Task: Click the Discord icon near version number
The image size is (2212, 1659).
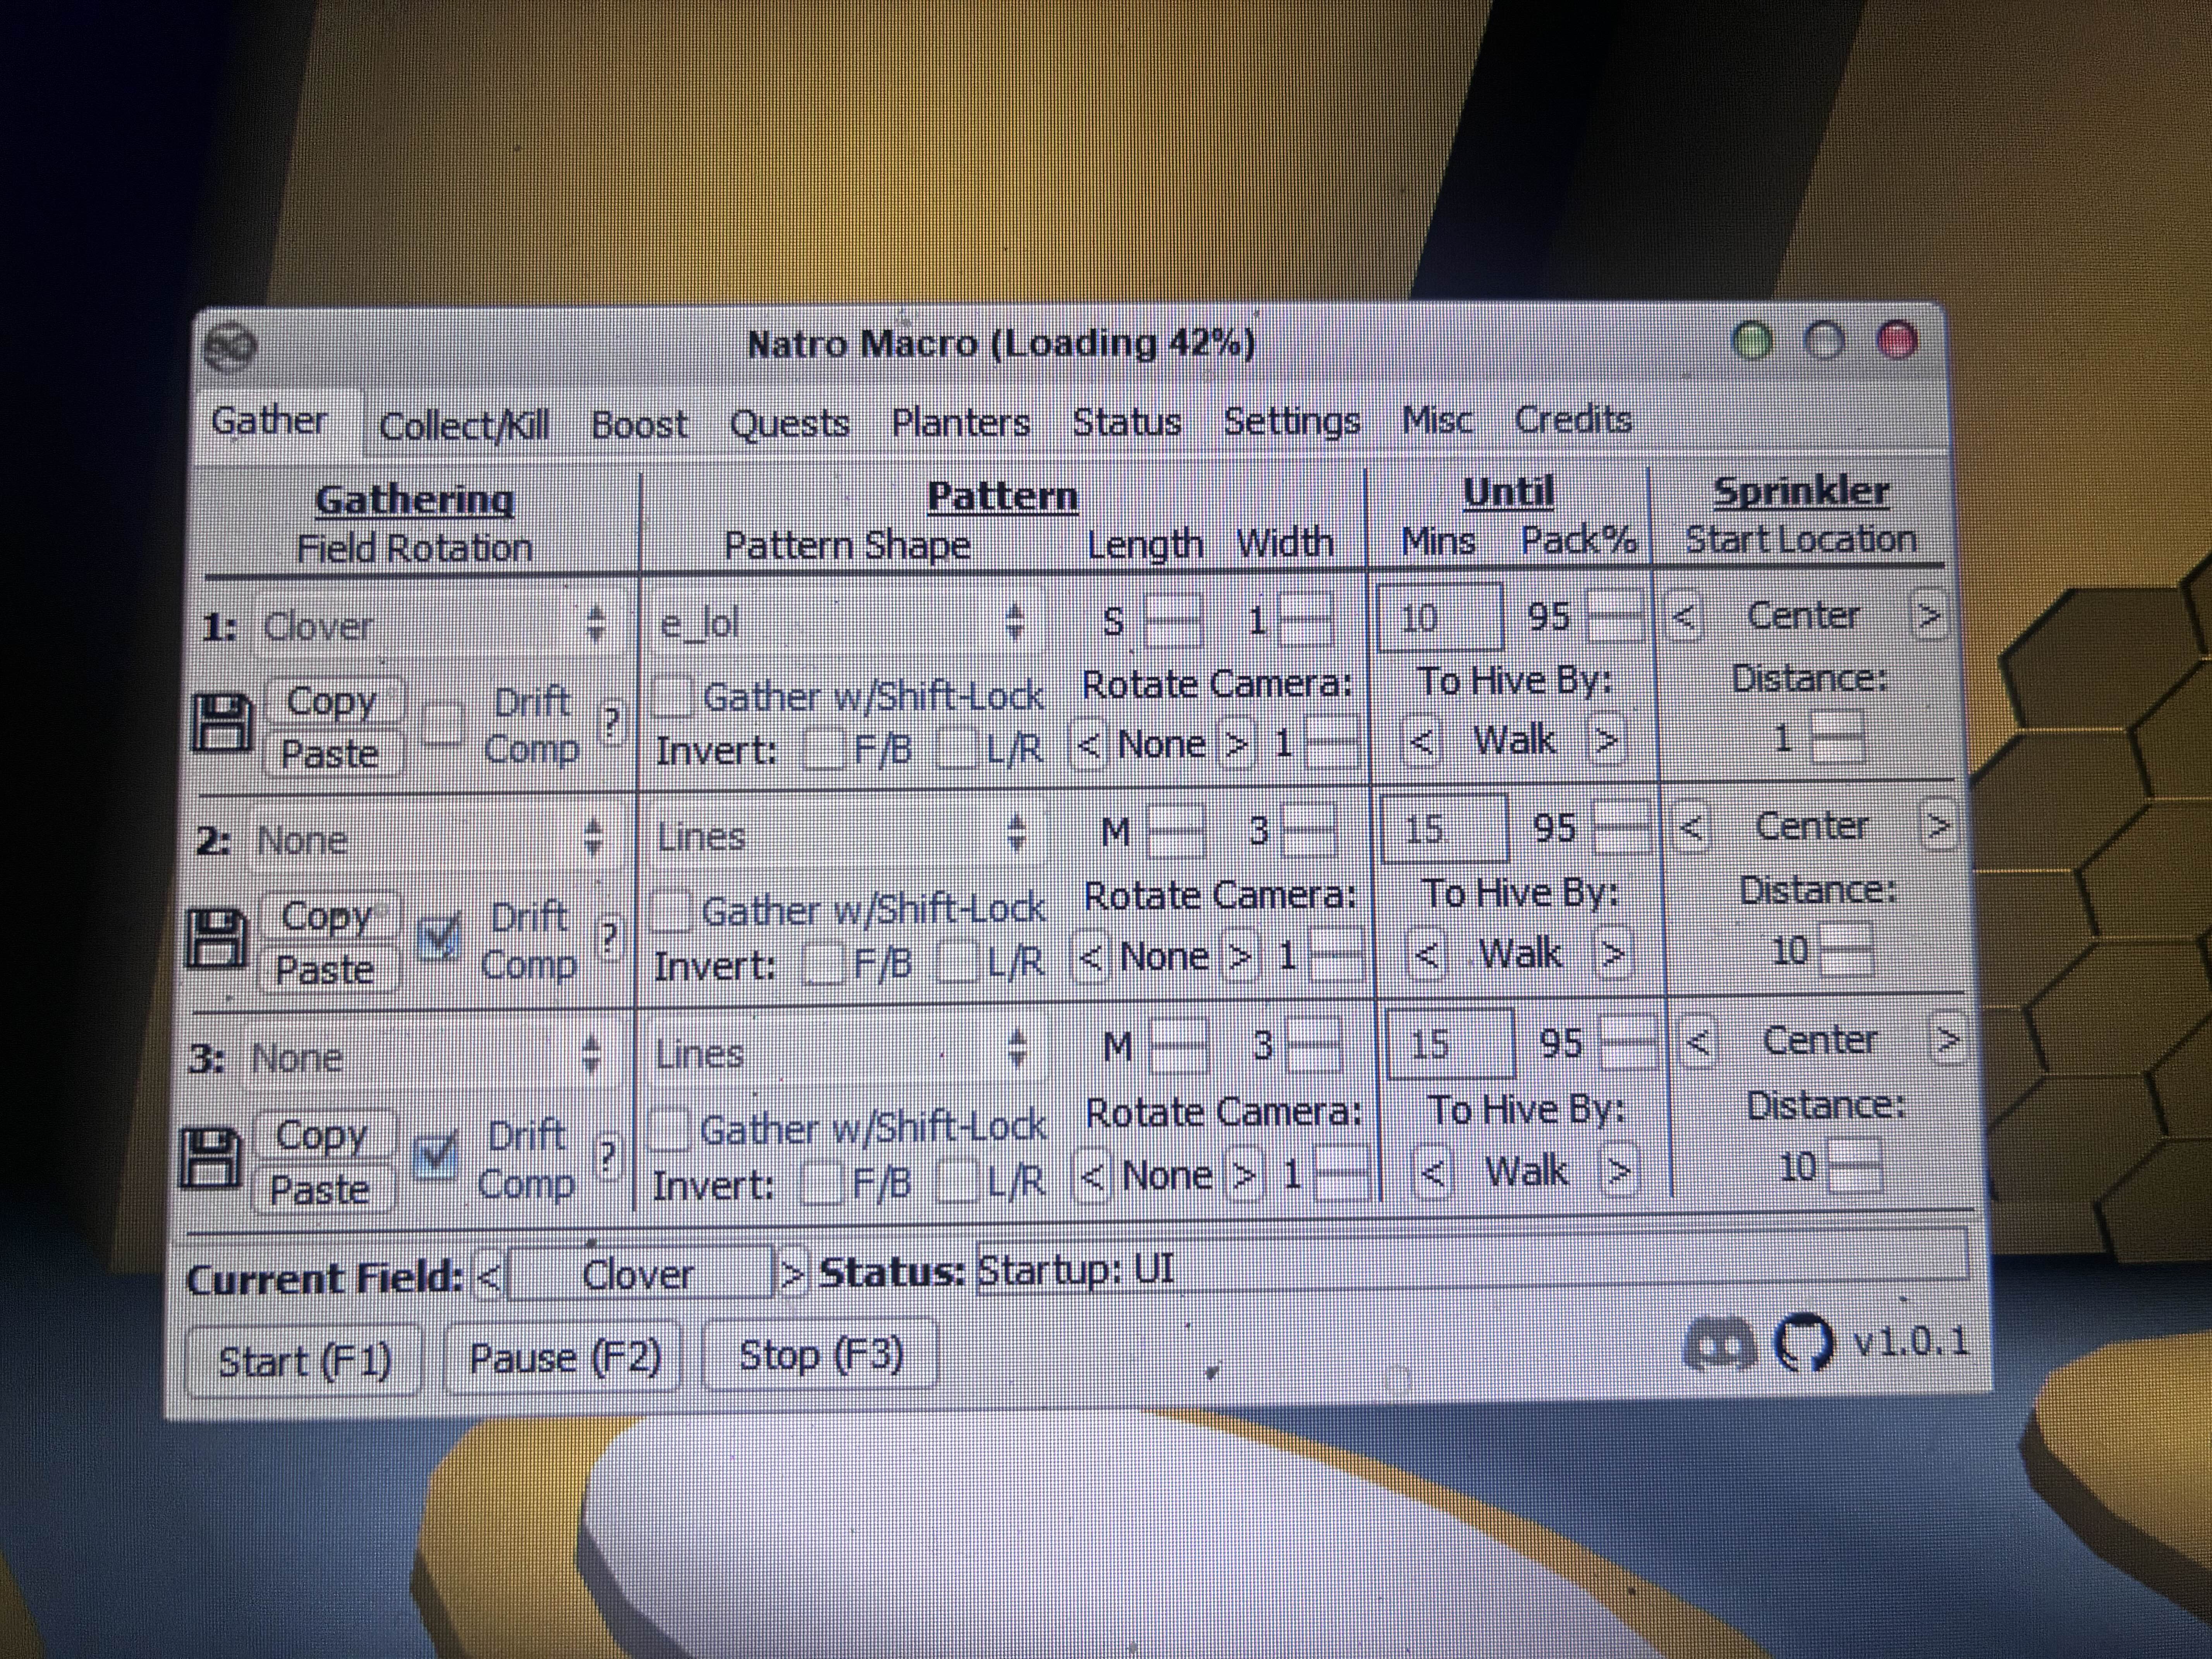Action: pyautogui.click(x=1720, y=1344)
